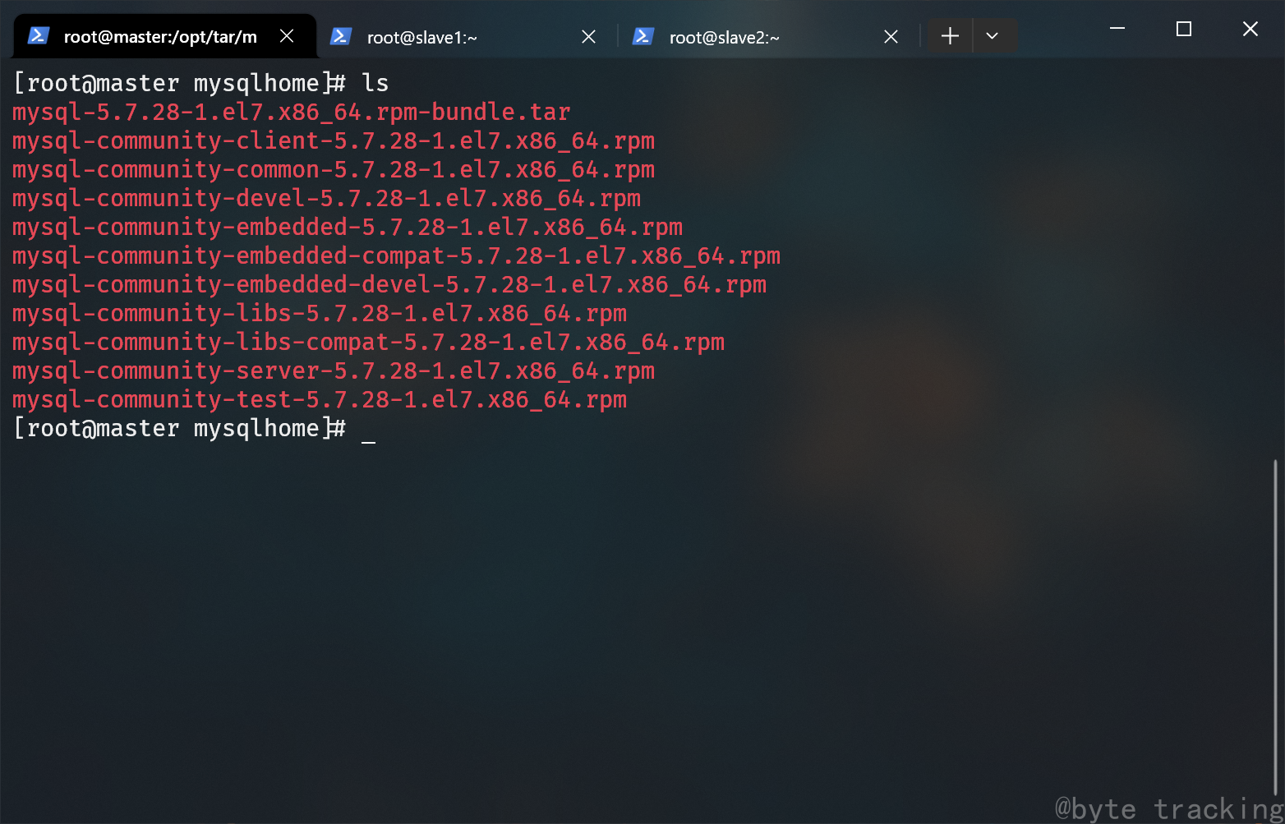Open the new-tab profile dropdown
Viewport: 1285px width, 824px height.
993,36
